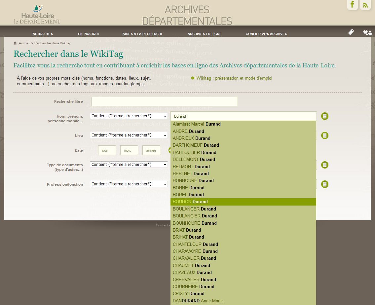Open the Archives en ligne menu
Screen dimensions: 375x305
[x=205, y=34]
